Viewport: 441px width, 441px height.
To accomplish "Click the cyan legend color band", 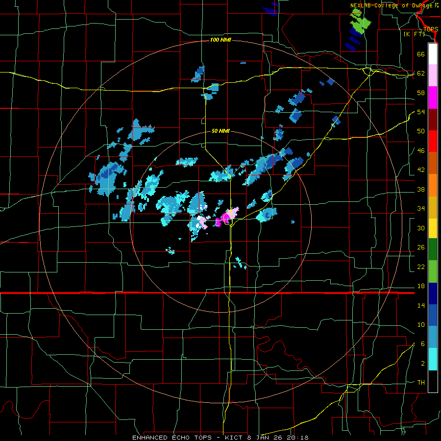I will coord(433,359).
